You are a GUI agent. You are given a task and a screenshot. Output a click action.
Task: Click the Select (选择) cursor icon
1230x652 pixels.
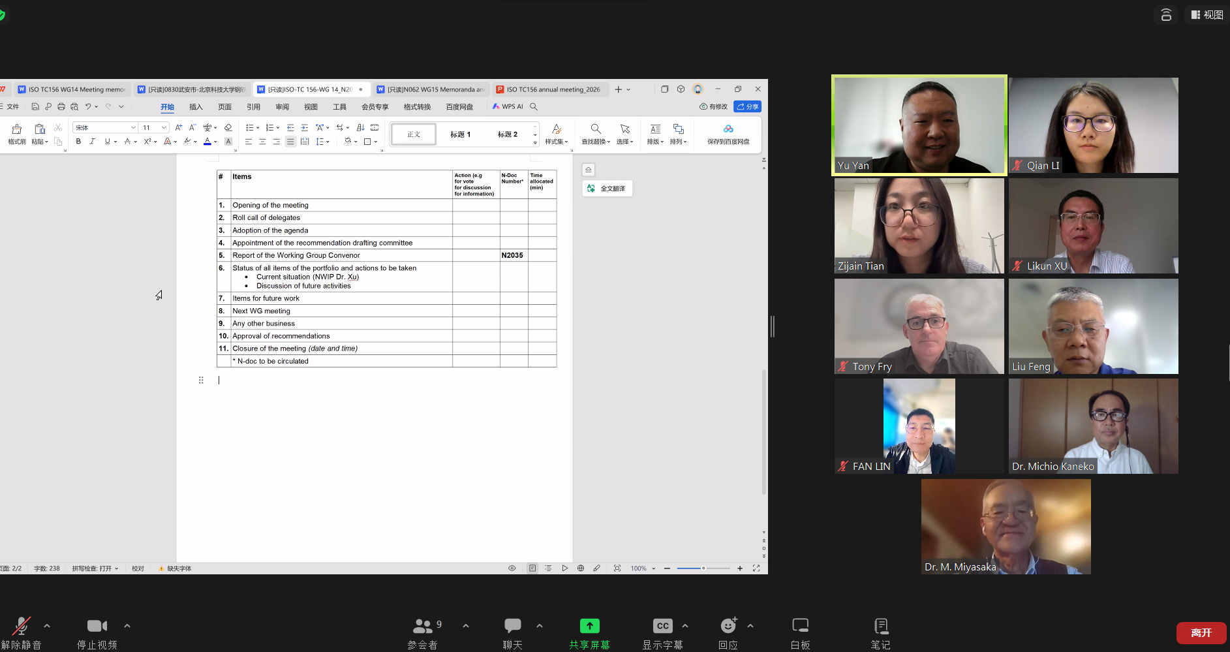pos(624,129)
